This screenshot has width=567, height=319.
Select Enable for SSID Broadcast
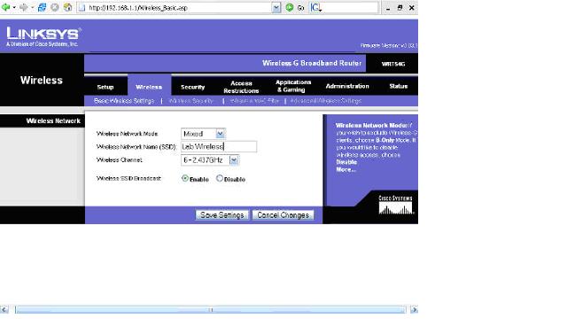185,178
